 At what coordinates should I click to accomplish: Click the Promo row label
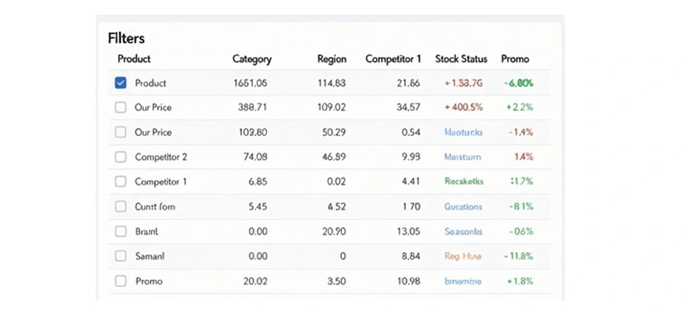[x=149, y=281]
